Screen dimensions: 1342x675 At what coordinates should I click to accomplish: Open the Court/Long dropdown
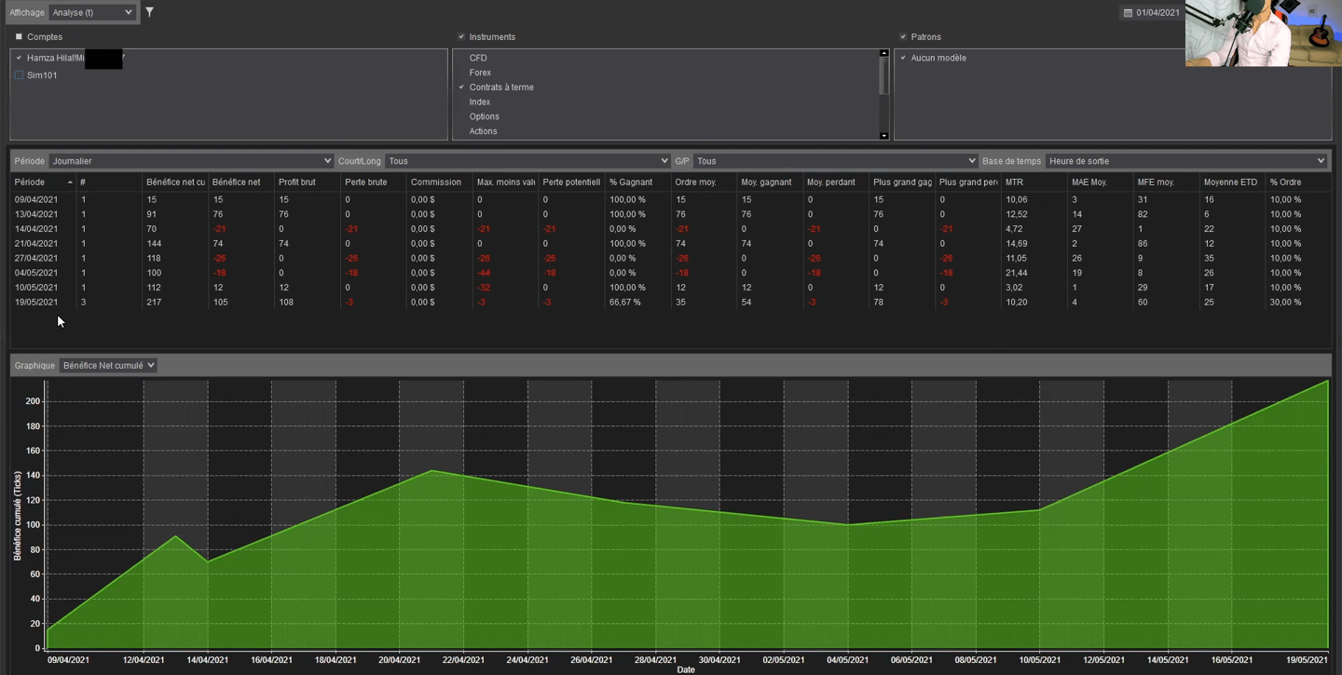[527, 161]
